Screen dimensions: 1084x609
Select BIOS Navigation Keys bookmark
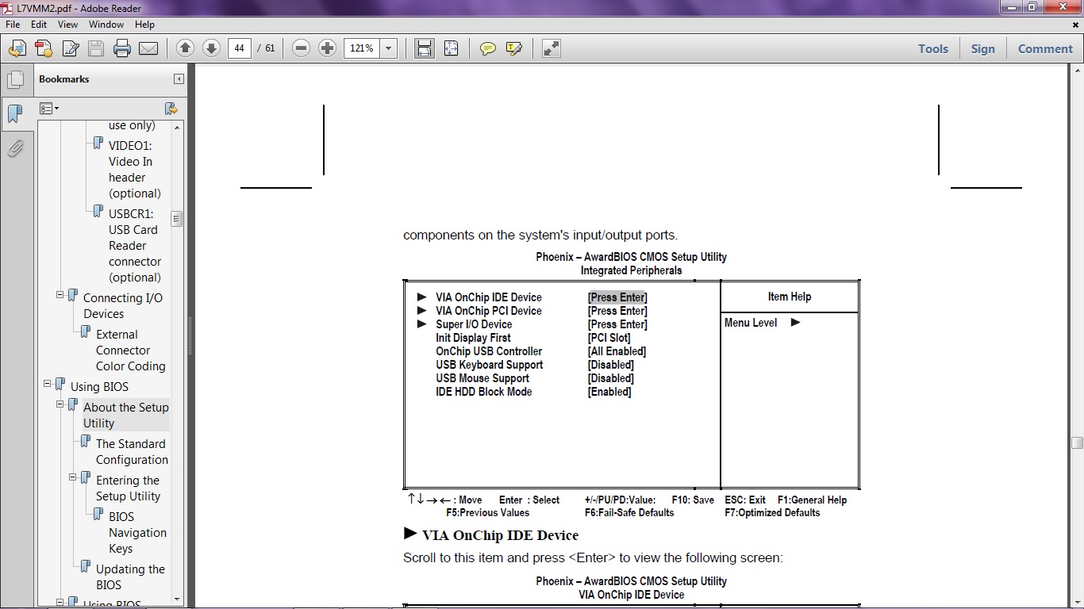coord(137,533)
